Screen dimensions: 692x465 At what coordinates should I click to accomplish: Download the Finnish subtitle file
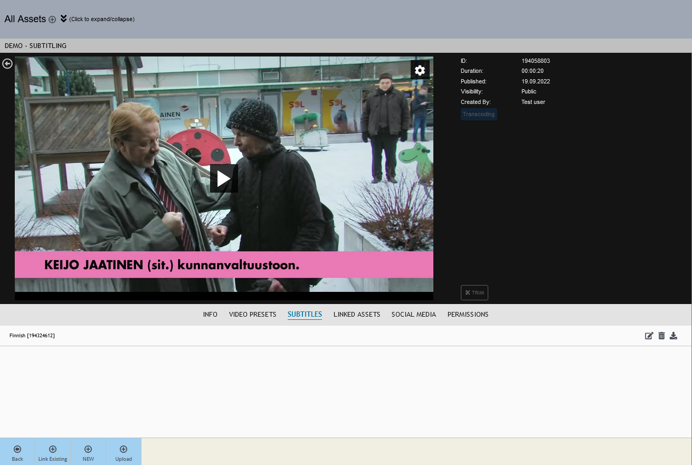674,336
